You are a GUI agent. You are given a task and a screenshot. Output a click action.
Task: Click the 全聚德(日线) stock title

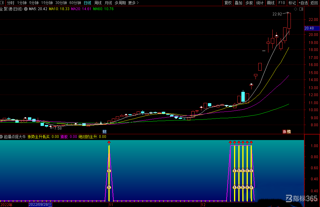click(11, 9)
